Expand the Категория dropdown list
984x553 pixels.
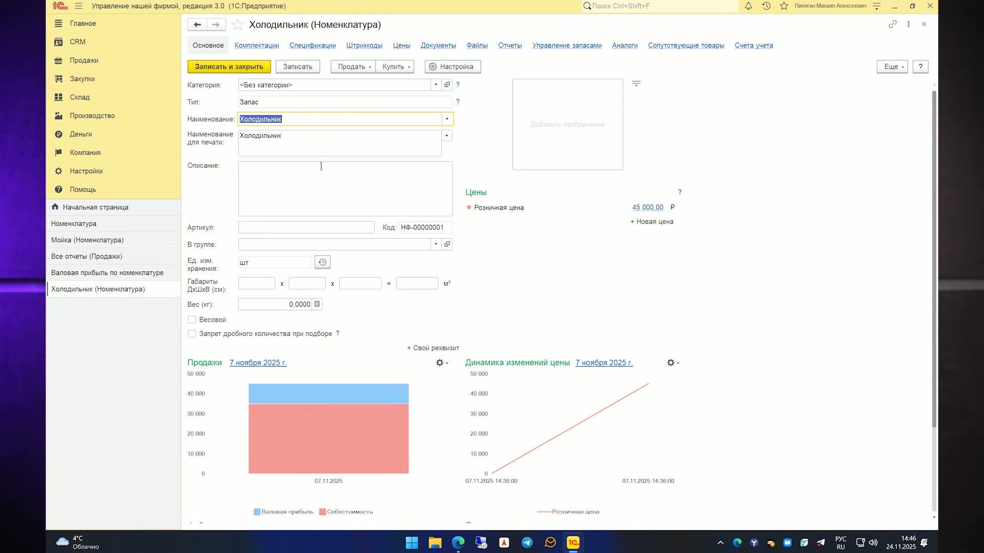pos(436,85)
